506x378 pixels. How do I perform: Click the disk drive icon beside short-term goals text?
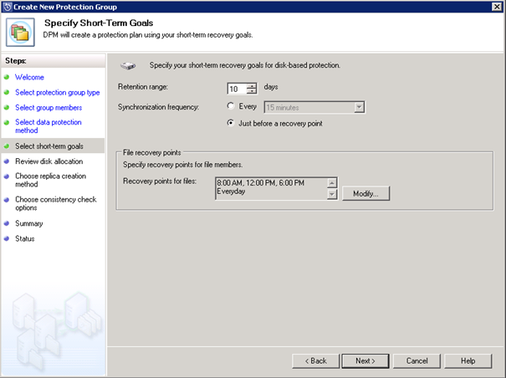point(128,66)
